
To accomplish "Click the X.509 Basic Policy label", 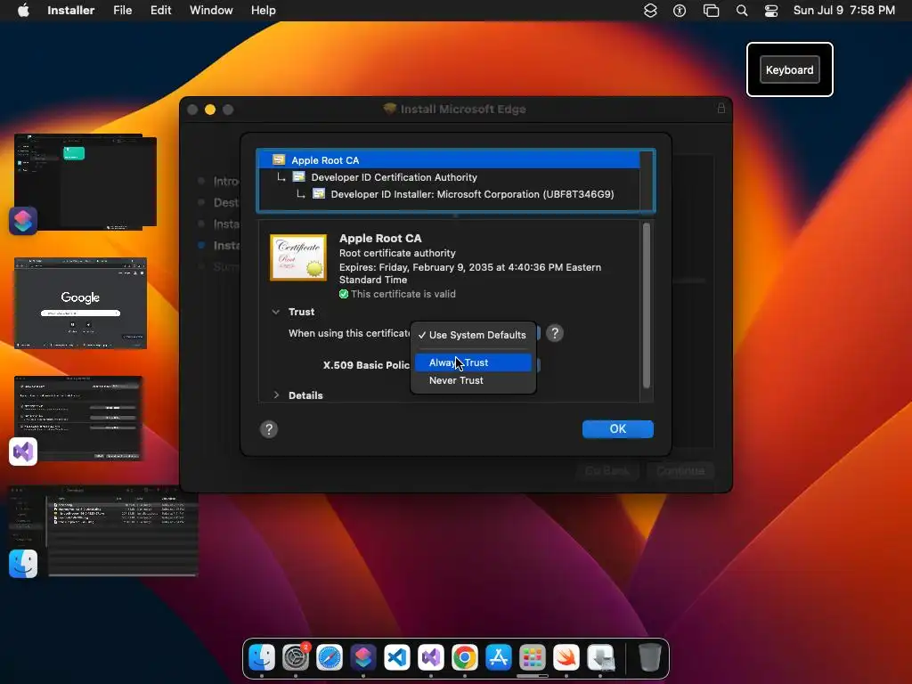I will (x=366, y=365).
